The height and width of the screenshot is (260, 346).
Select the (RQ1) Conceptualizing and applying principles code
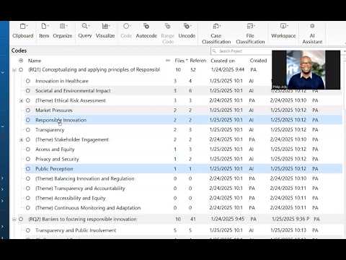(94, 69)
